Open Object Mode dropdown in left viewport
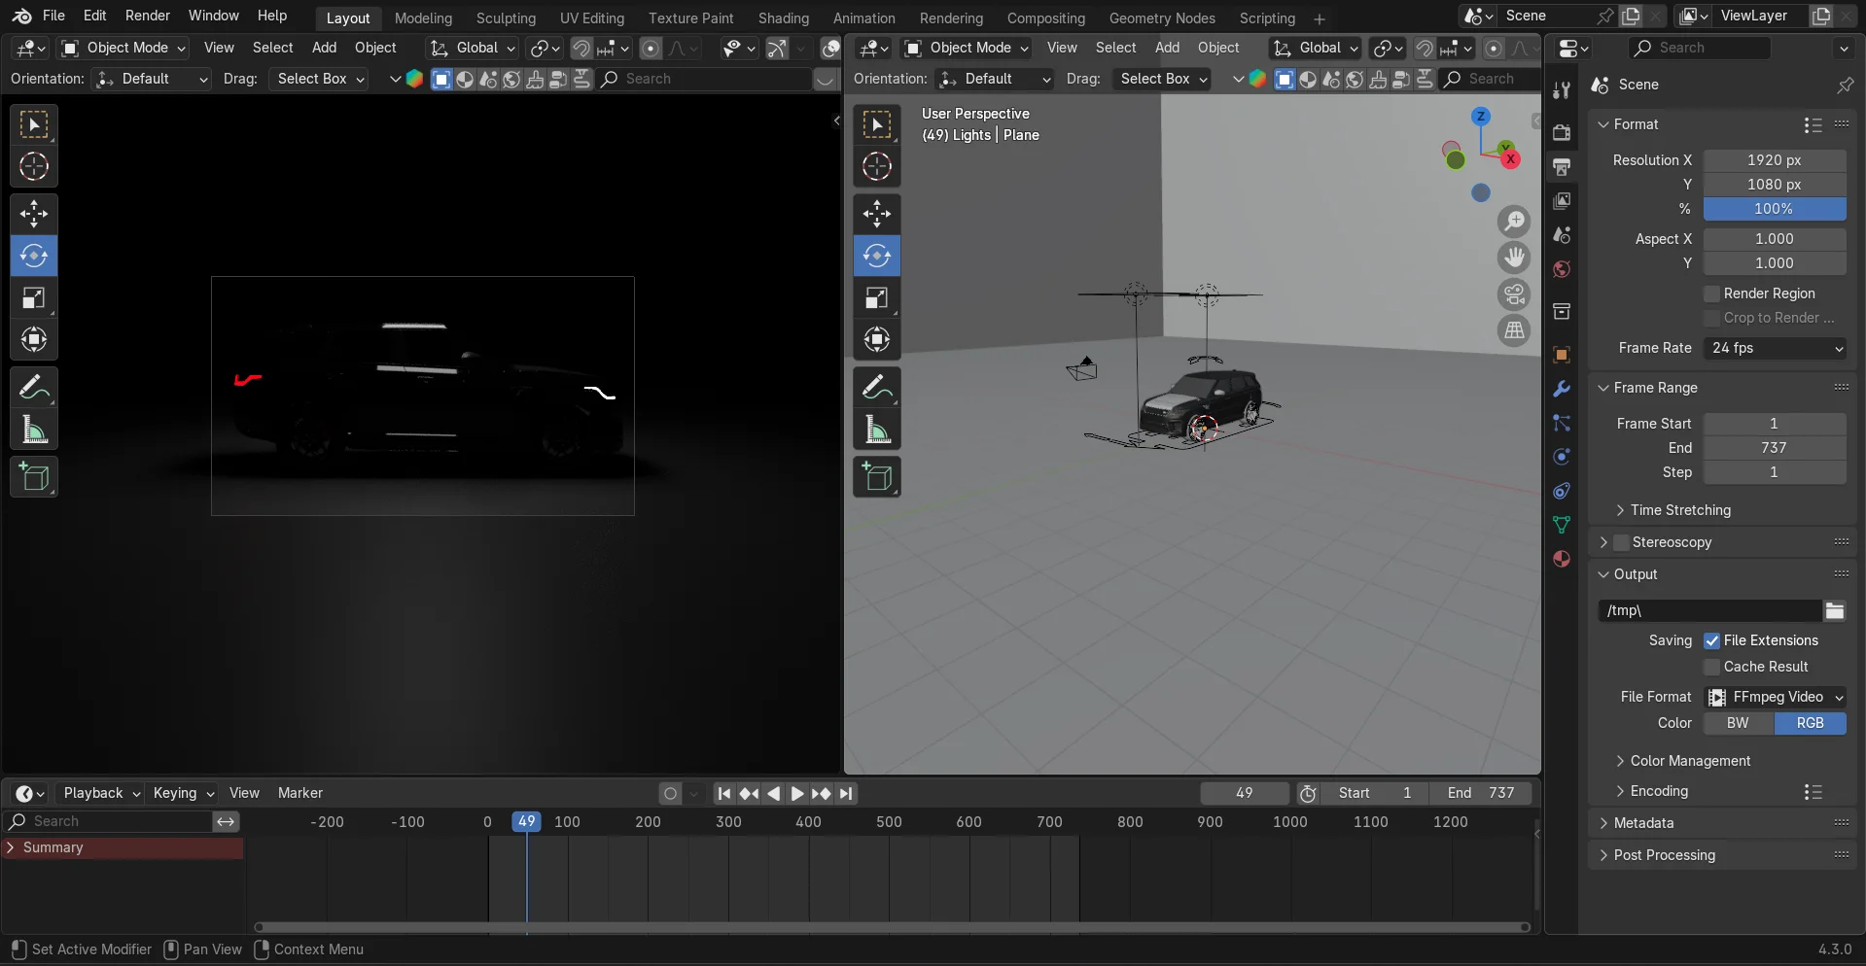The image size is (1866, 966). 123,48
